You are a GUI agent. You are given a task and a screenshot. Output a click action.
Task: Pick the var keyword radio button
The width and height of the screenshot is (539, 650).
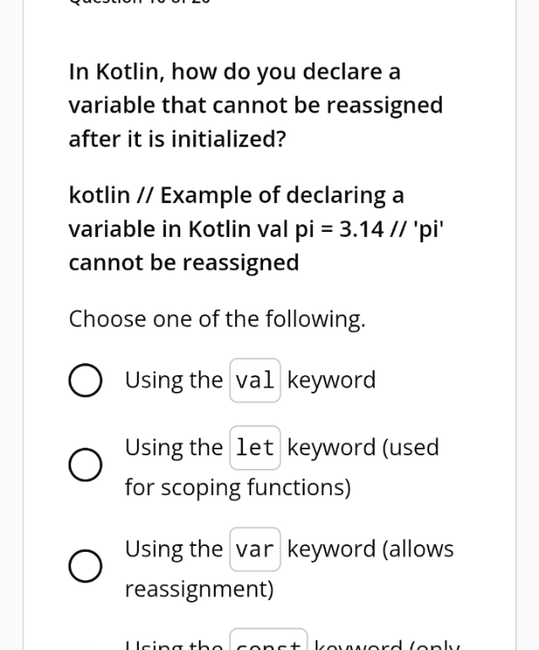(x=85, y=566)
